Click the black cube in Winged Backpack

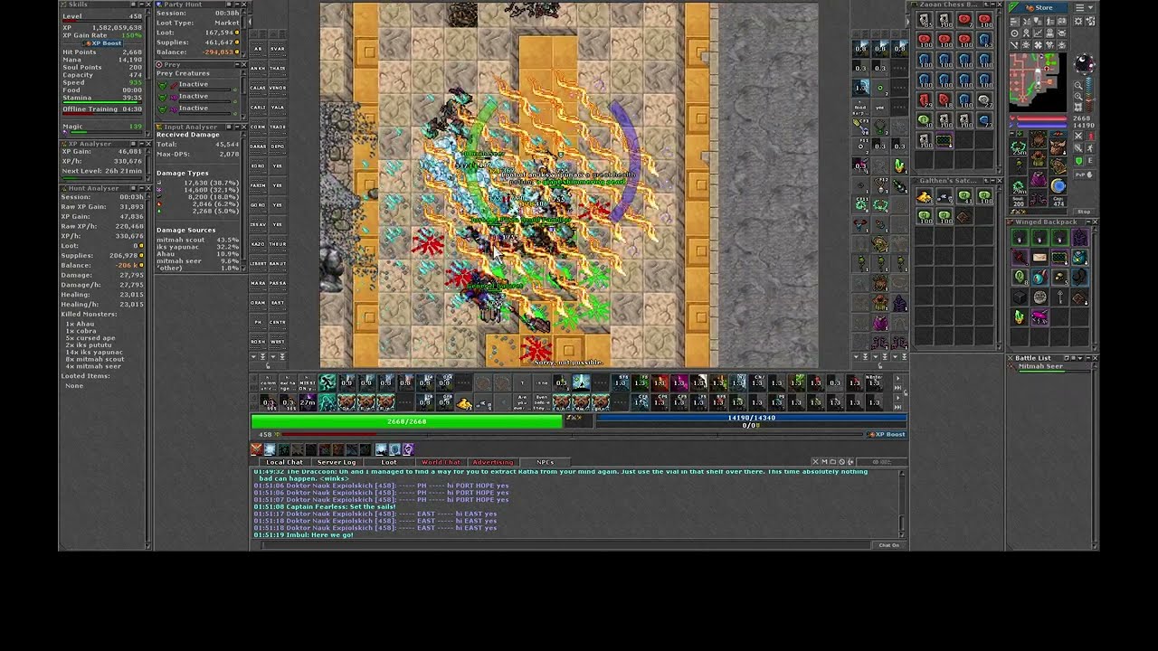tap(1020, 297)
